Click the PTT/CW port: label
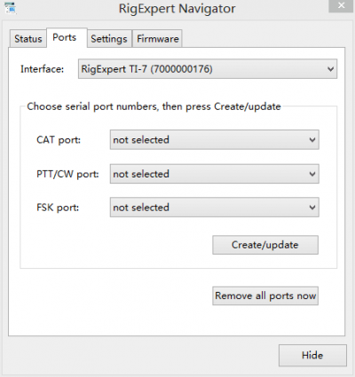355x377 pixels. [x=67, y=174]
